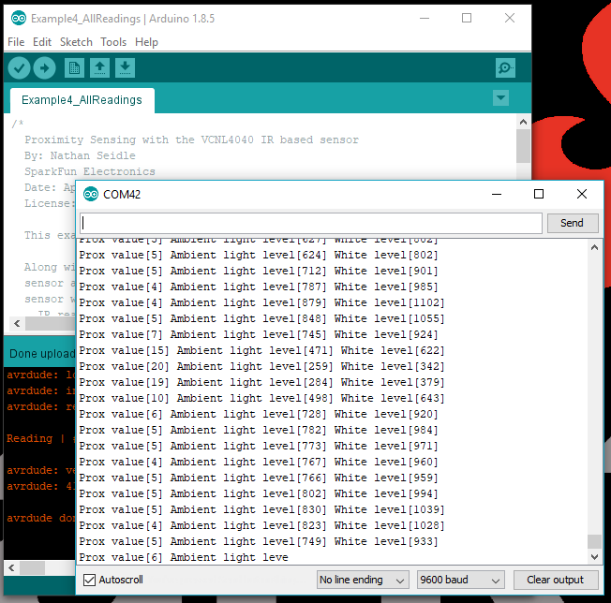Click the line with White level[933]
This screenshot has height=603, width=611.
(259, 541)
